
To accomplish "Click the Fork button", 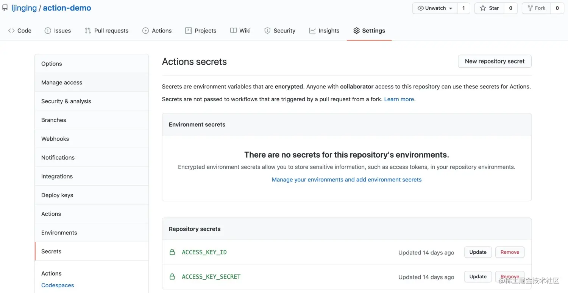I will coord(537,8).
